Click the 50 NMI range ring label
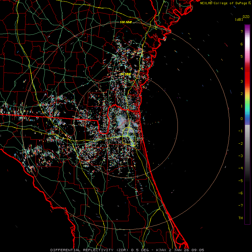 pyautogui.click(x=126, y=74)
